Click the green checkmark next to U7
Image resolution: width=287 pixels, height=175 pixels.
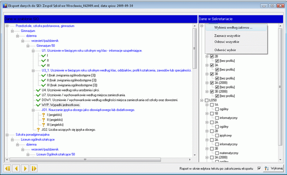(38, 95)
